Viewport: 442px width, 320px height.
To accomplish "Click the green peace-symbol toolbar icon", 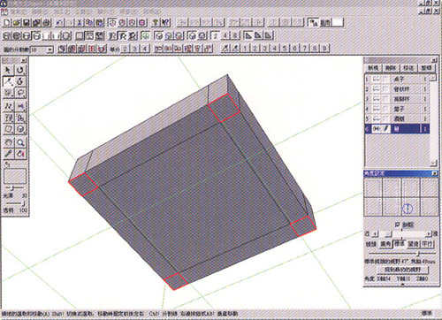I will [145, 36].
